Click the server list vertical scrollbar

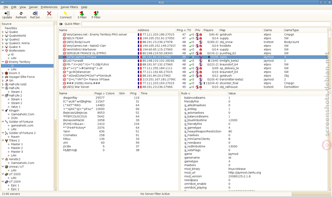[x=330, y=58]
